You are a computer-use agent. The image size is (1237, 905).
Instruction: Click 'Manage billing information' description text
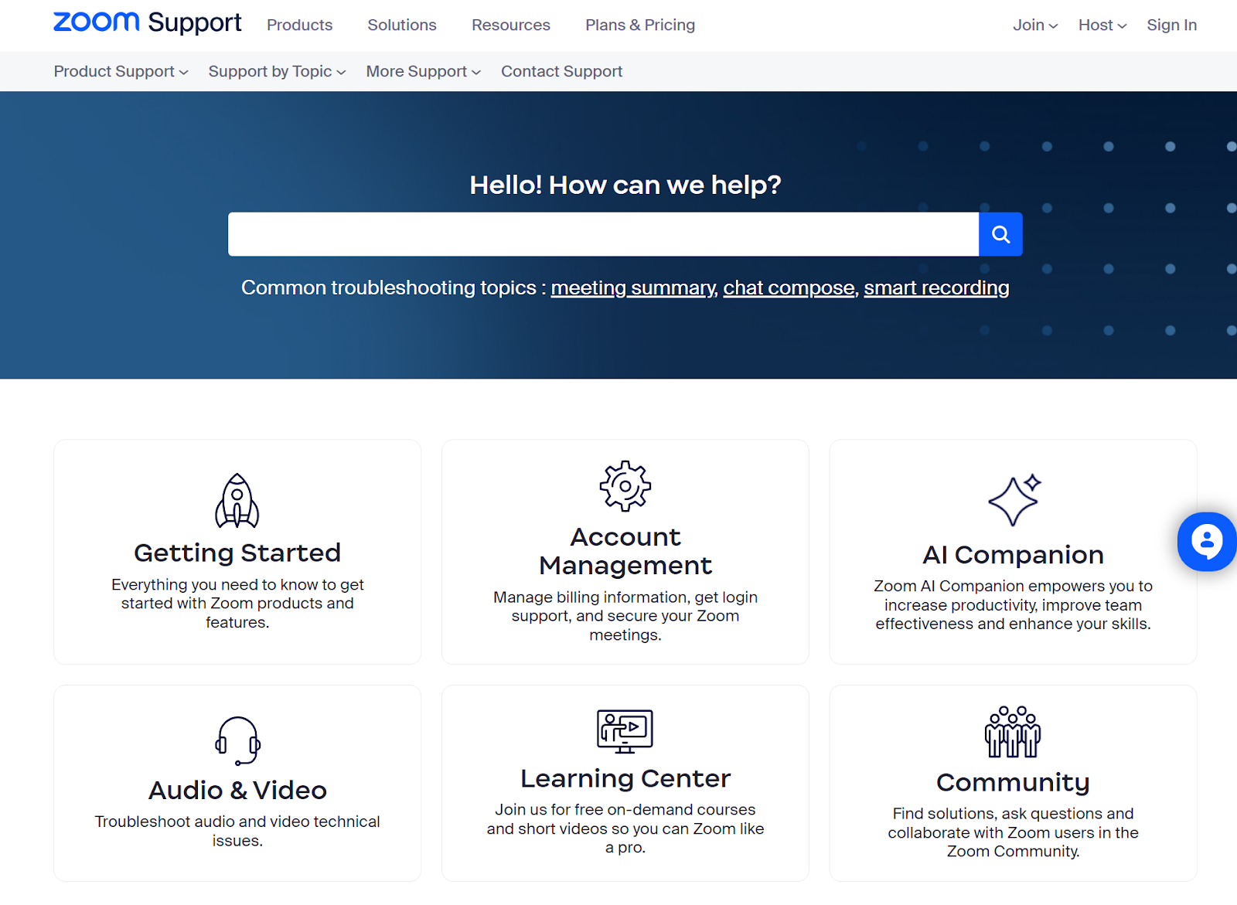pos(625,616)
